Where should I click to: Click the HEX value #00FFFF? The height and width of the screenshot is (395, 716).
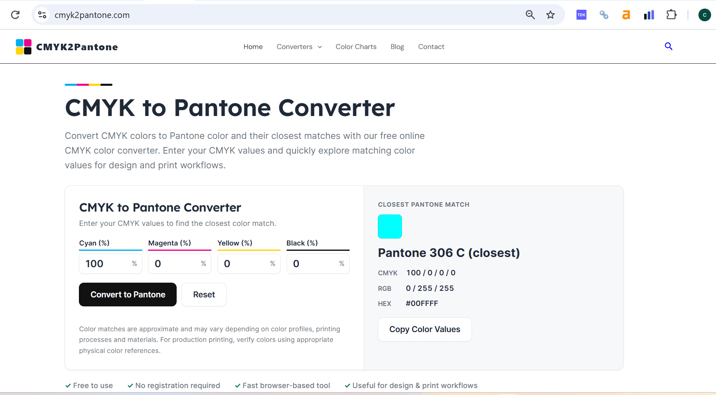point(422,304)
